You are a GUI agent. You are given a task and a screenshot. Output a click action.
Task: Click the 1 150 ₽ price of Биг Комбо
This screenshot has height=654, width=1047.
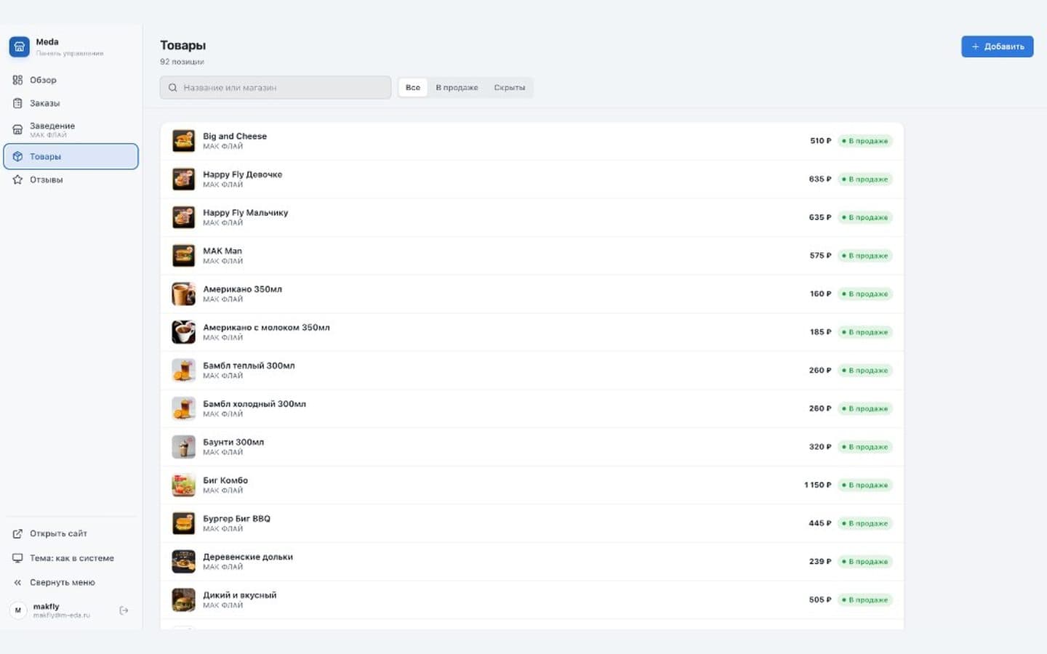pyautogui.click(x=817, y=485)
